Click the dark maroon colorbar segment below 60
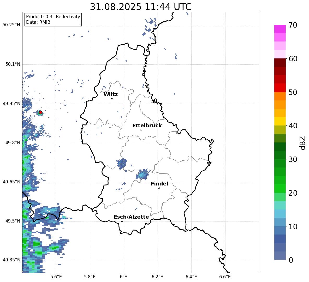309x282 pixels. tap(280, 63)
